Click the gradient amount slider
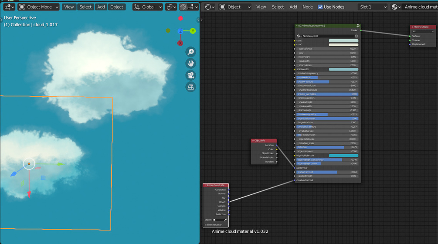 point(327,172)
